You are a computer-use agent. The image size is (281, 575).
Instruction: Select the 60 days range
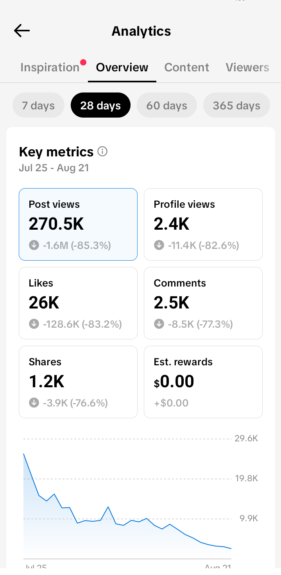pyautogui.click(x=167, y=105)
